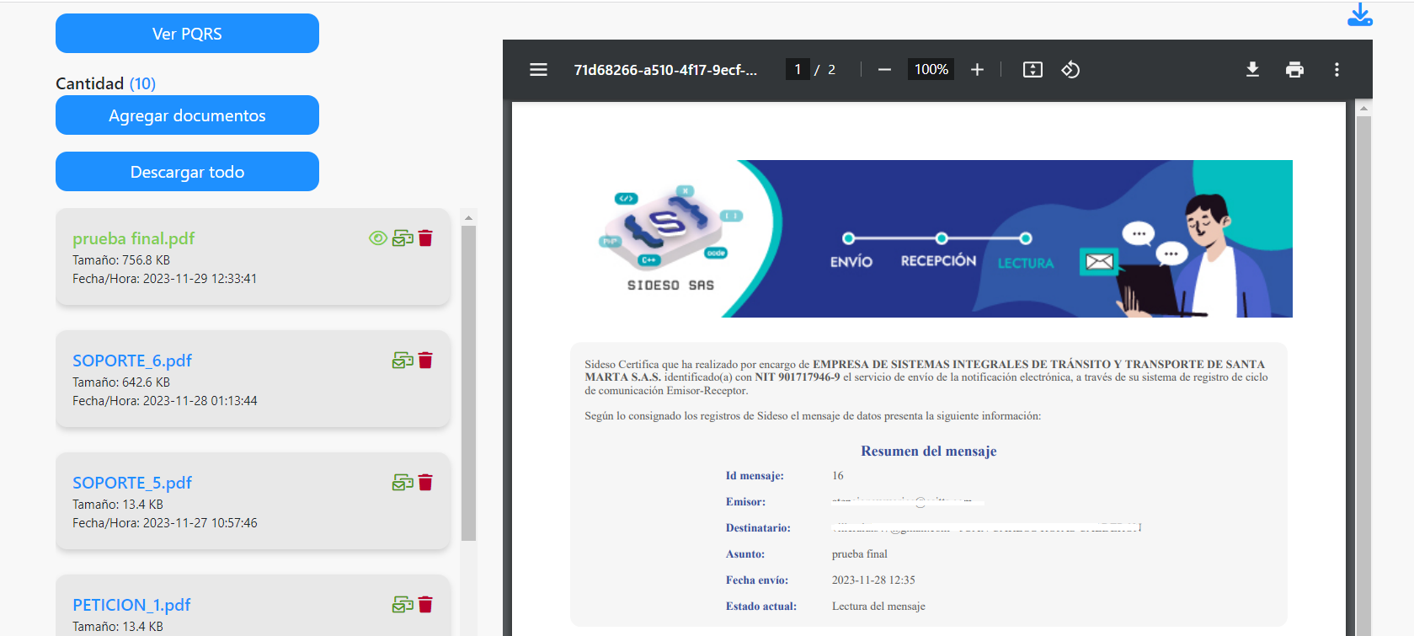Toggle eye view icon on prueba final.pdf
This screenshot has width=1414, height=636.
tap(378, 238)
